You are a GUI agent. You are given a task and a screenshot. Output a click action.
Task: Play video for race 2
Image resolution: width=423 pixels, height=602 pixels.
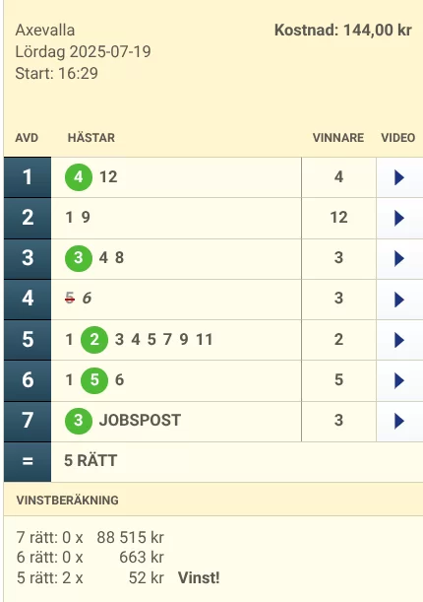point(399,218)
